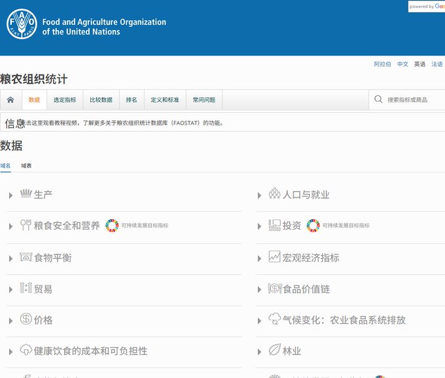The image size is (445, 378).
Task: Click the search magnifier icon
Action: [x=378, y=99]
